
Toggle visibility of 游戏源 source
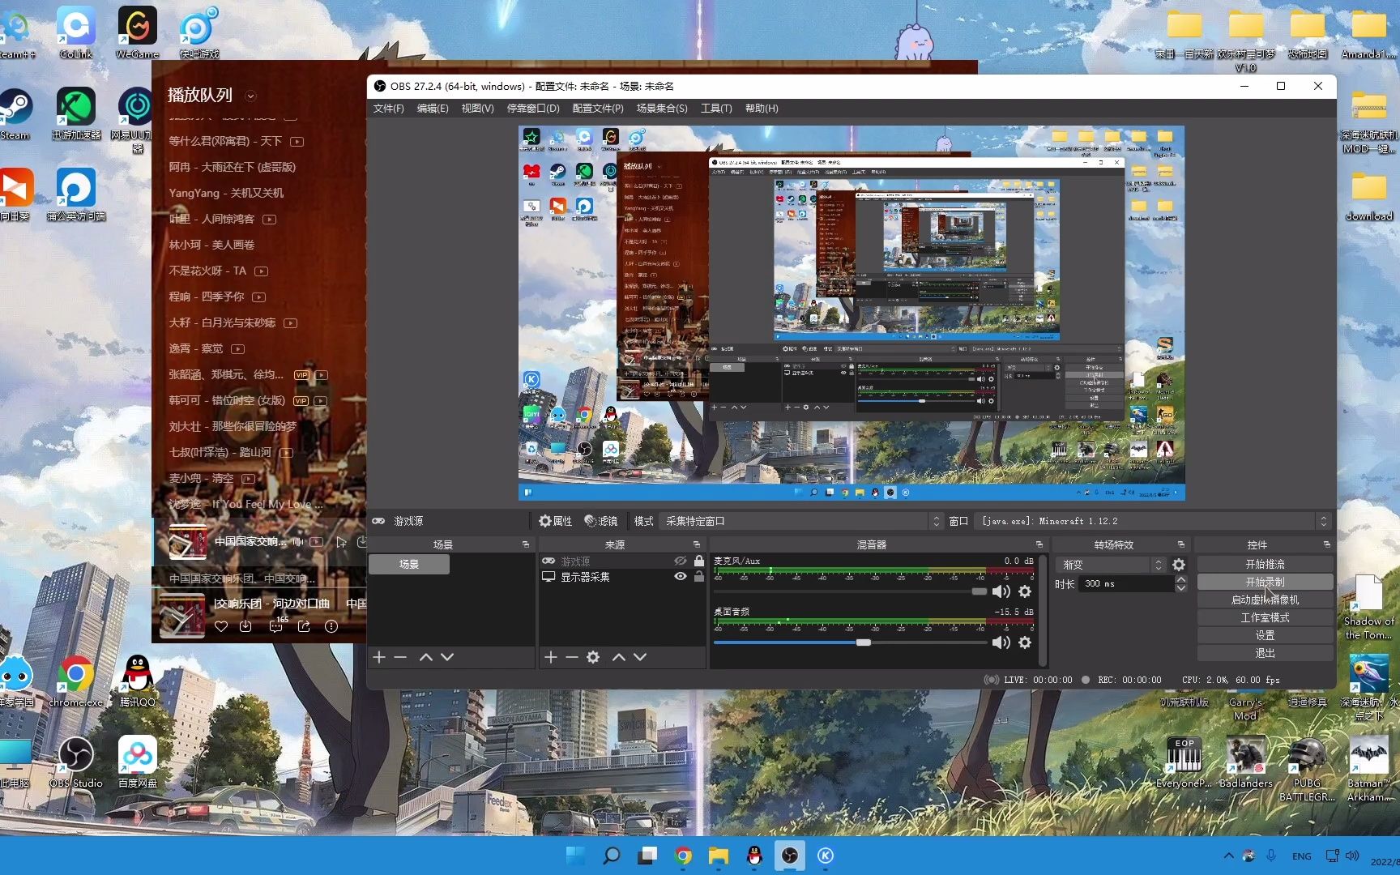(681, 561)
